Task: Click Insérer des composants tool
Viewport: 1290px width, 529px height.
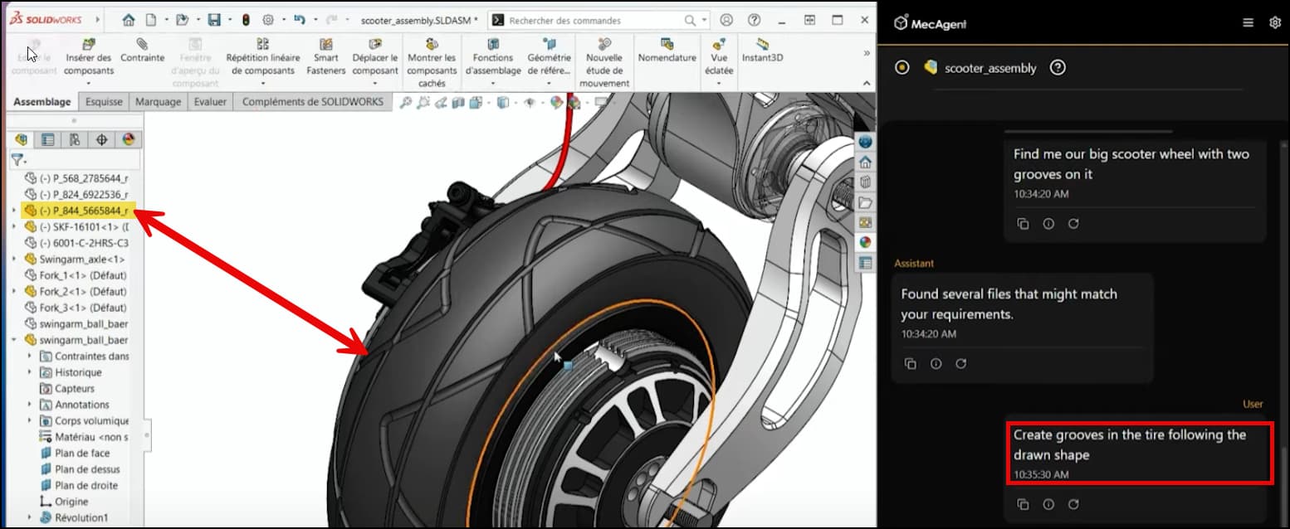Action: [88, 57]
